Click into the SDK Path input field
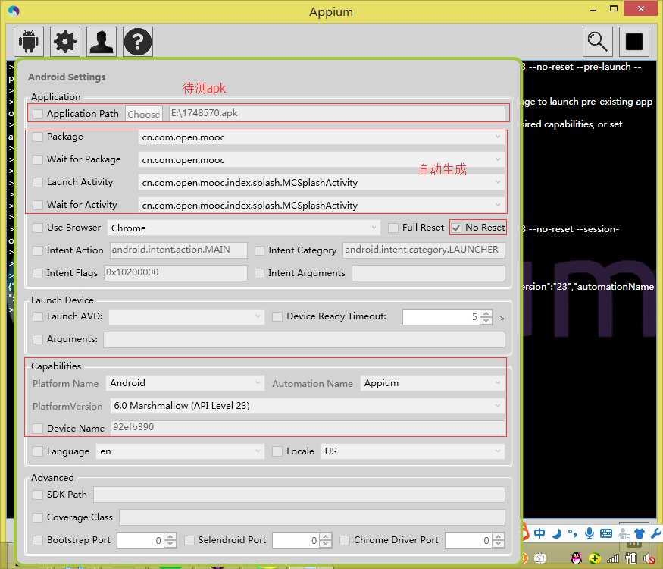Image resolution: width=663 pixels, height=569 pixels. click(x=299, y=495)
